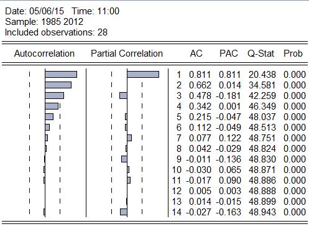Select PAC value 0.122 at lag 7
The image size is (309, 234).
(x=230, y=138)
